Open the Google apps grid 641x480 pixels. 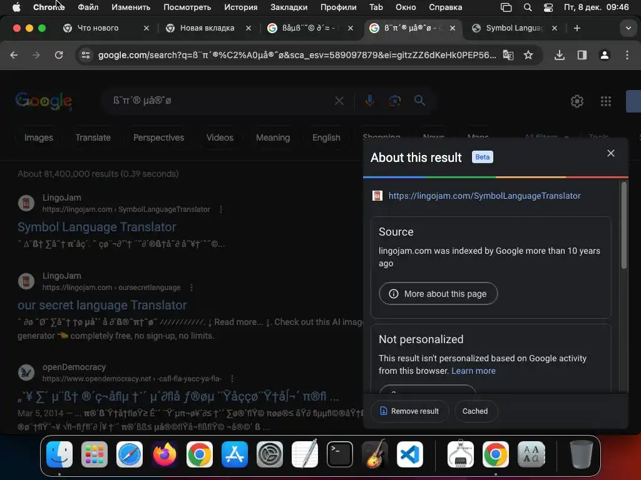(606, 101)
